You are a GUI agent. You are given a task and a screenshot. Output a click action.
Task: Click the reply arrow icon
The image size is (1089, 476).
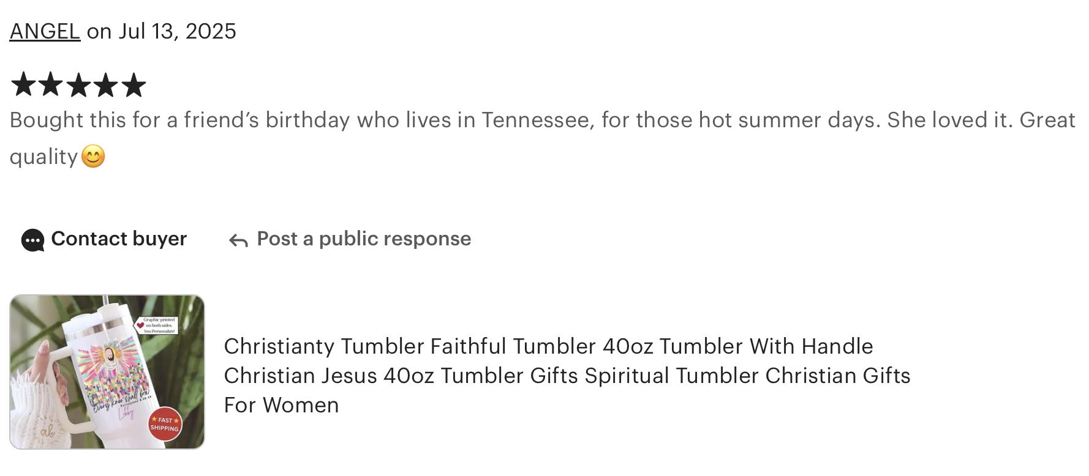click(238, 240)
